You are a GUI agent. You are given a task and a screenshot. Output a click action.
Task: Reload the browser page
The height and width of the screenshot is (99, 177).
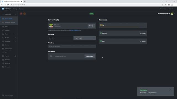pos(8,5)
